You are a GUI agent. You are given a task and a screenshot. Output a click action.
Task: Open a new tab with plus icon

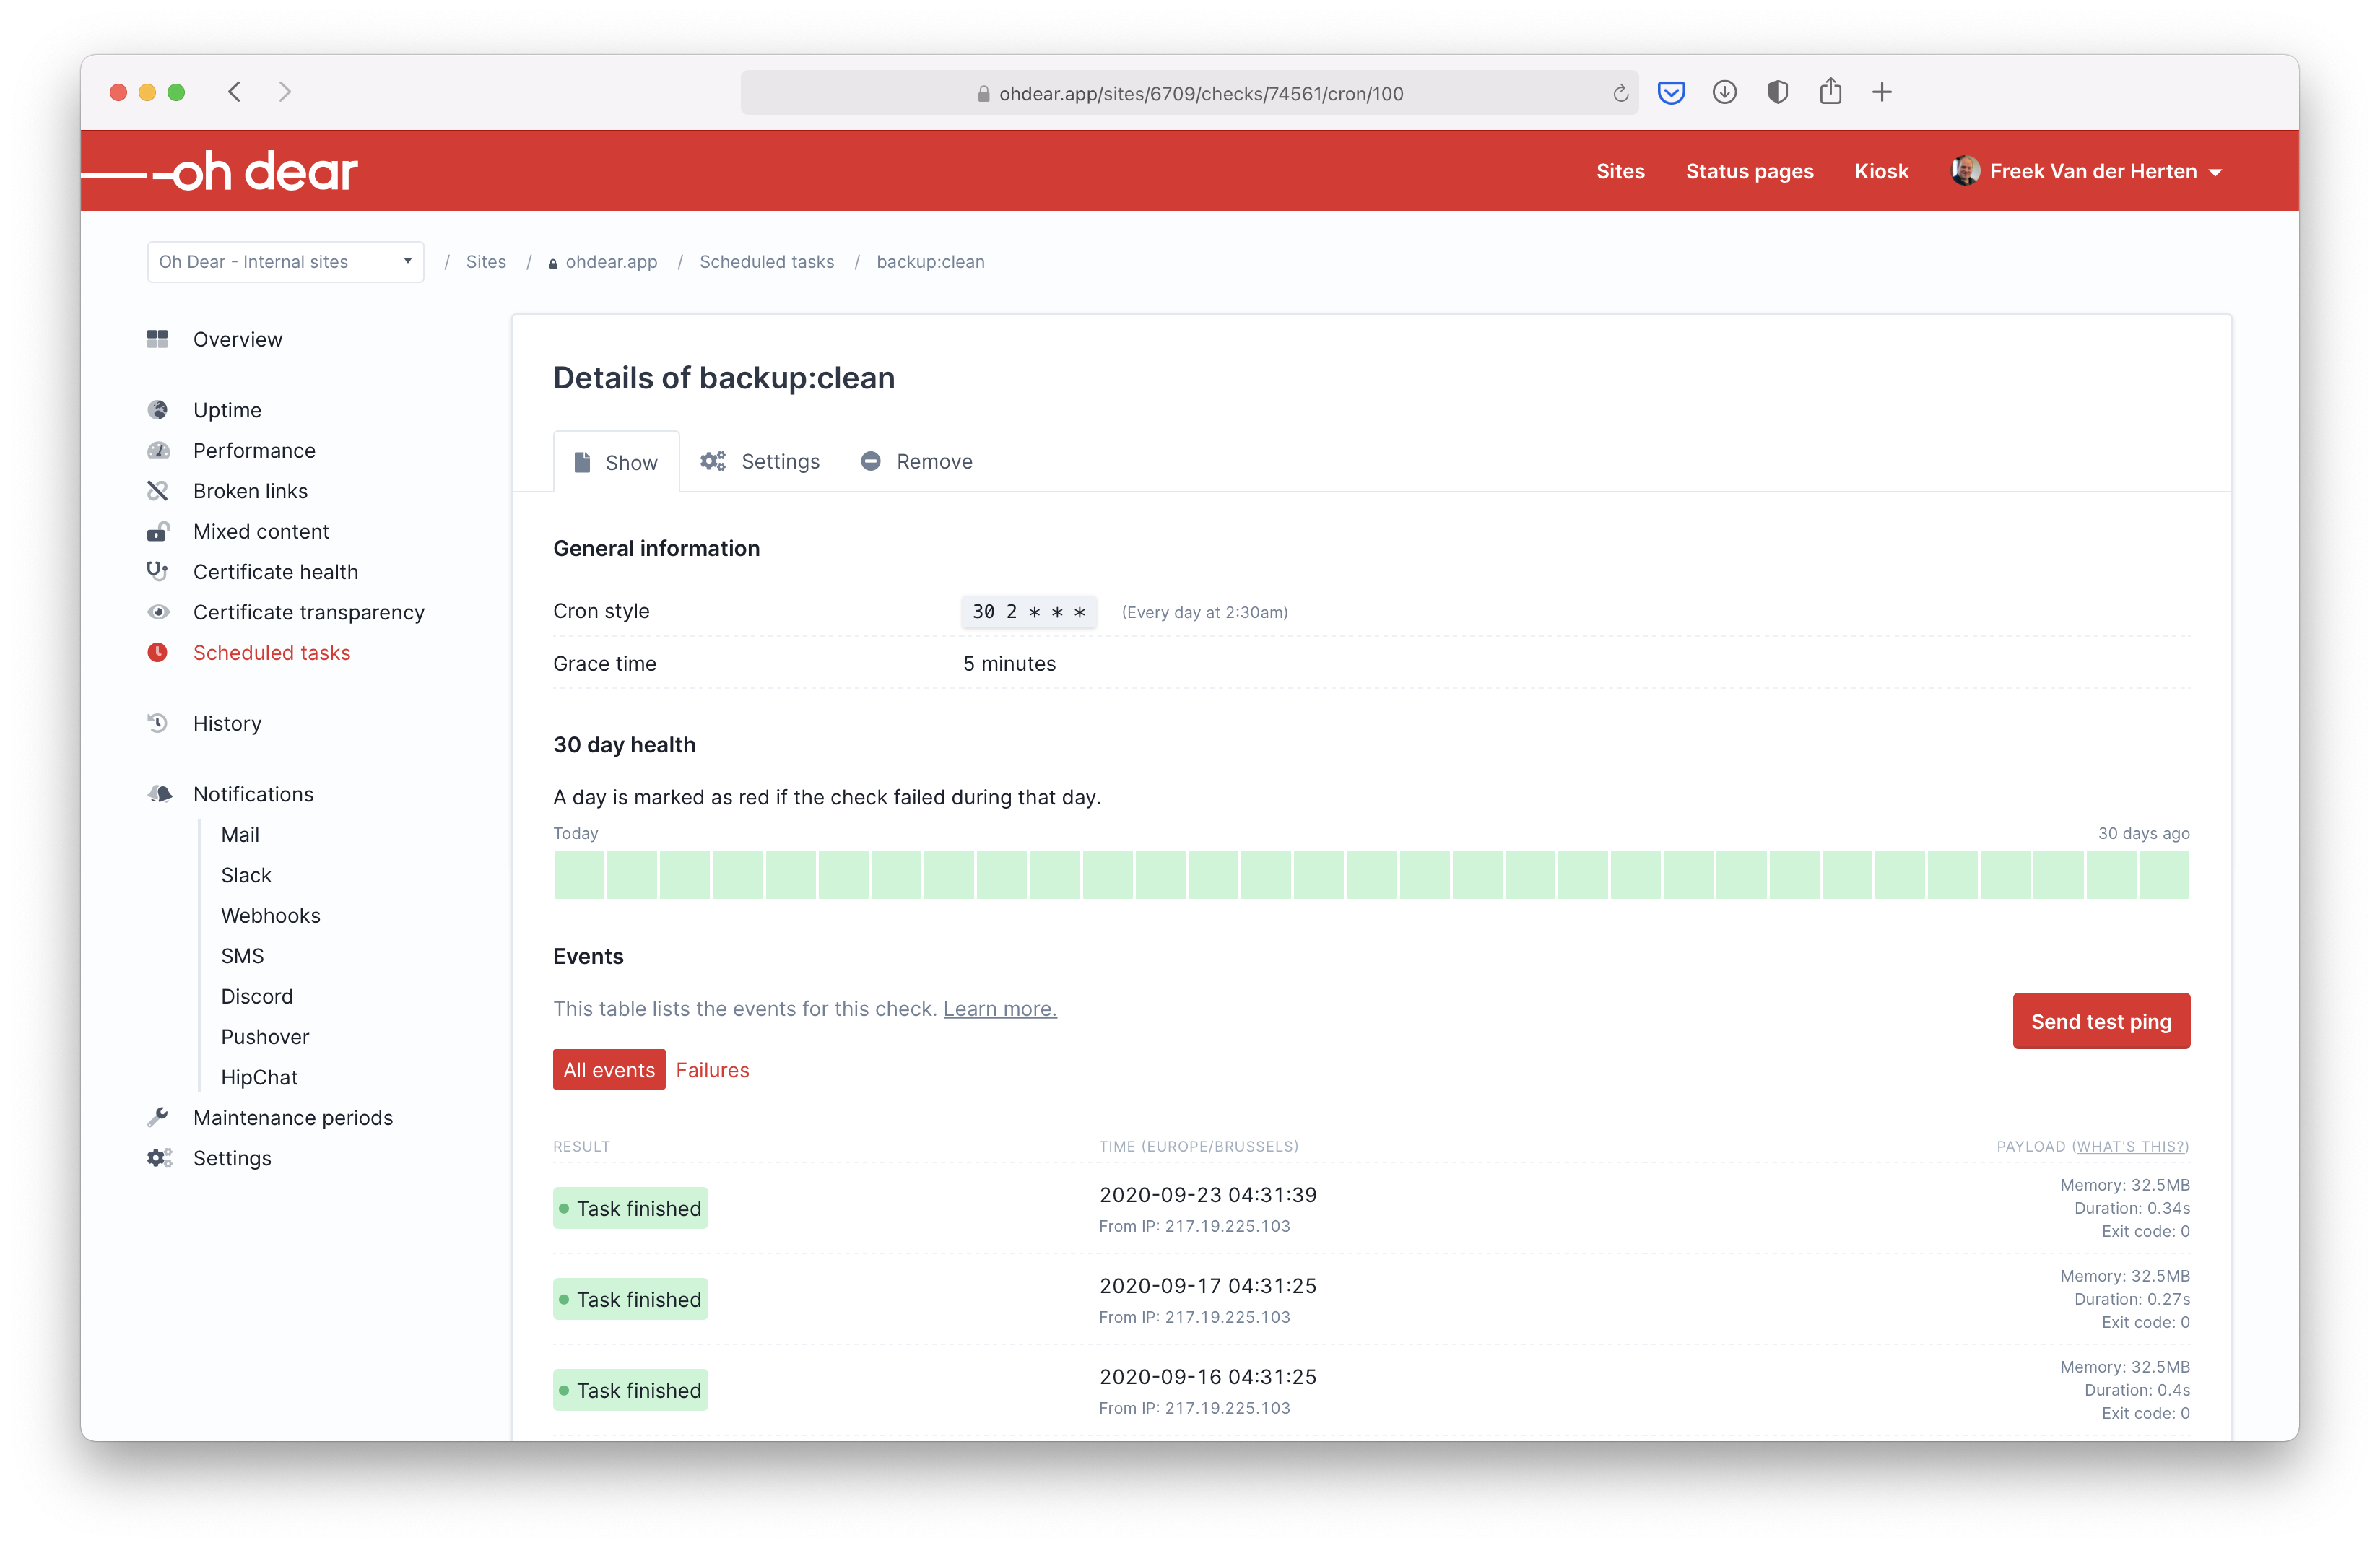pos(1882,93)
